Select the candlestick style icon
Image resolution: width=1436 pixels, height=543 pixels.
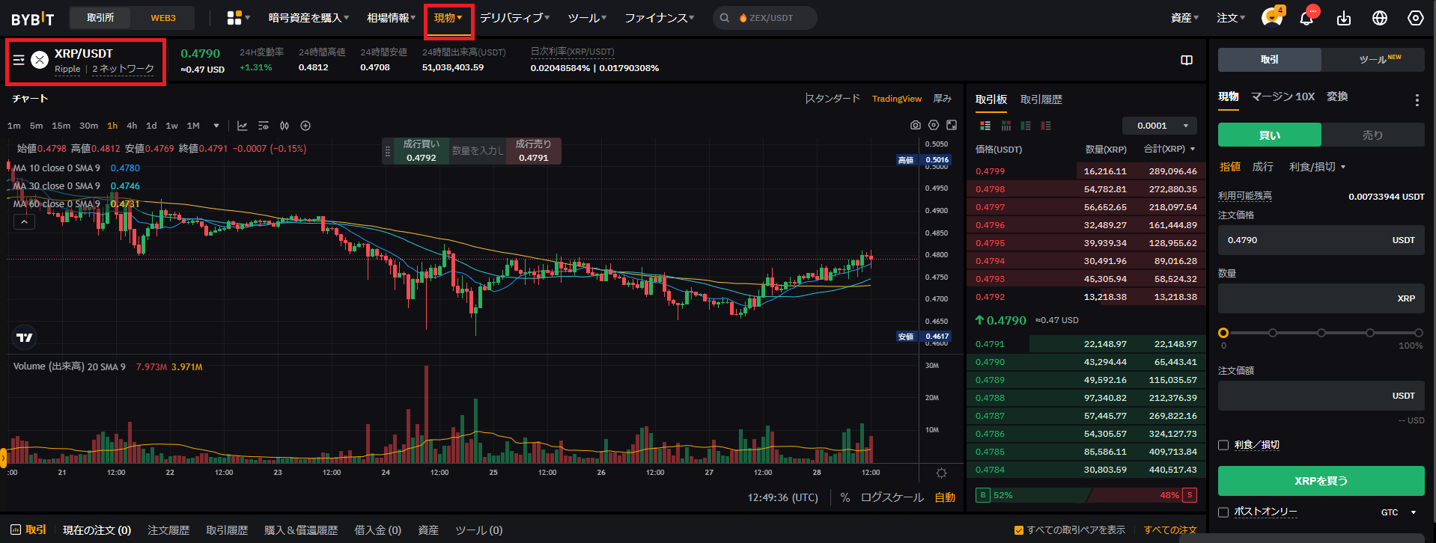pyautogui.click(x=285, y=126)
